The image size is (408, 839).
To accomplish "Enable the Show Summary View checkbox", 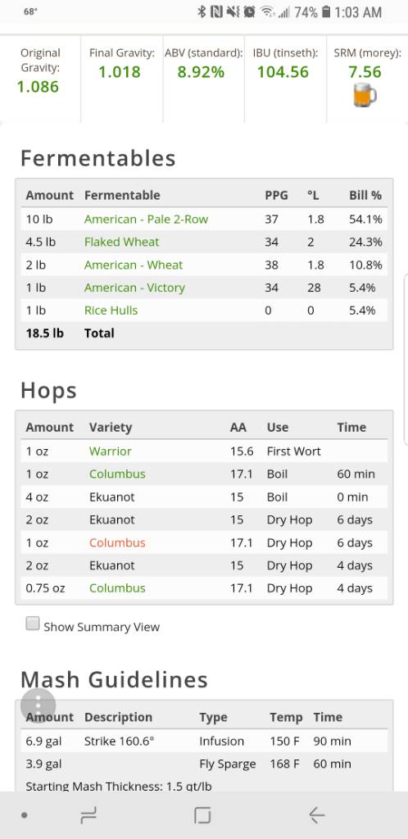I will point(33,624).
